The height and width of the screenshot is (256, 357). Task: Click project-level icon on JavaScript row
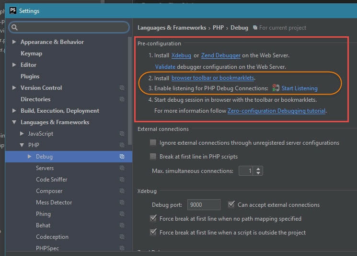(x=122, y=133)
